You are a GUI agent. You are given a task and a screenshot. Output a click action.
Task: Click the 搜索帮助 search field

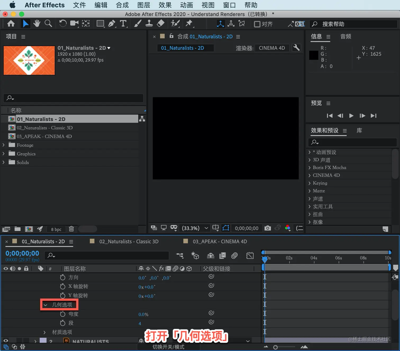pos(354,24)
